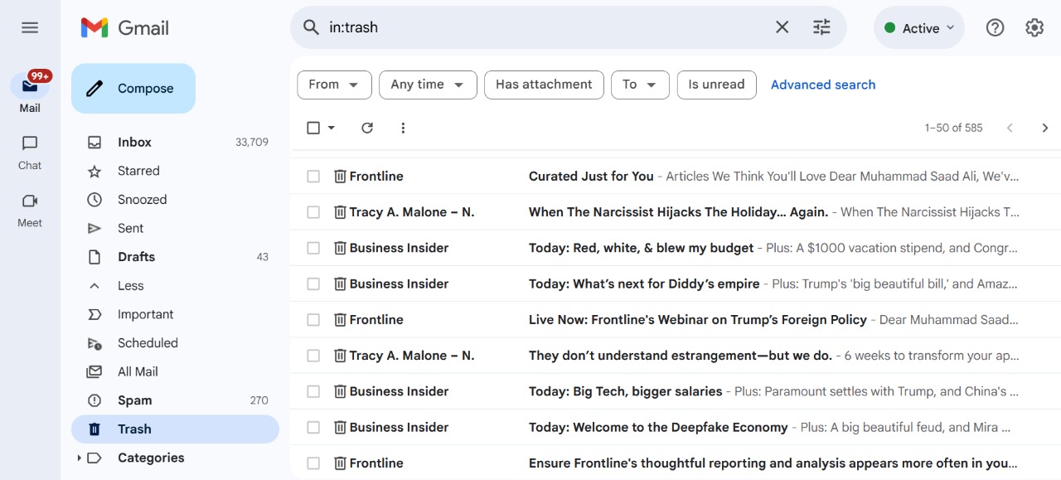Image resolution: width=1061 pixels, height=480 pixels.
Task: Select the 'Welcome to the Deepfake Economy' checkbox
Action: pos(313,427)
